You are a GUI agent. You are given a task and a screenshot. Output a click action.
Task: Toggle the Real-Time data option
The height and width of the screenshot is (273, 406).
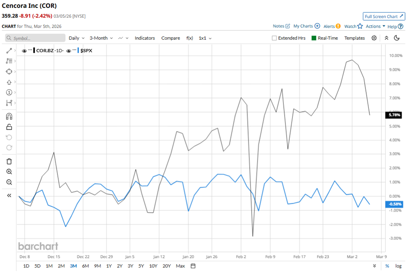click(x=314, y=38)
